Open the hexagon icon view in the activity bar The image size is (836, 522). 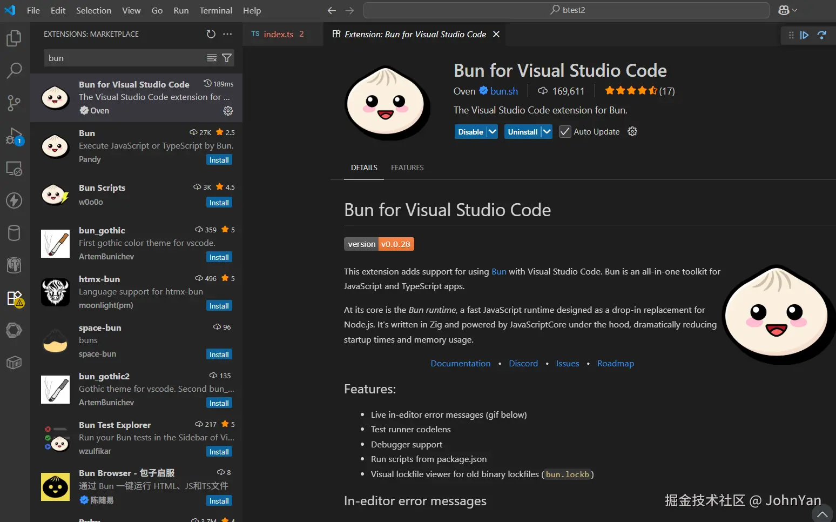[14, 330]
